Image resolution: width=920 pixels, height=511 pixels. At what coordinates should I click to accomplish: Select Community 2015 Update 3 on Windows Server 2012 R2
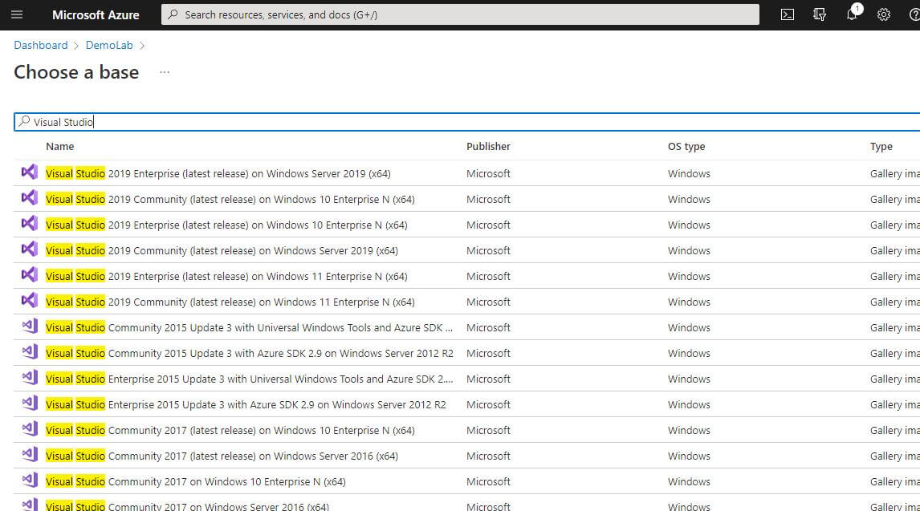click(x=250, y=354)
